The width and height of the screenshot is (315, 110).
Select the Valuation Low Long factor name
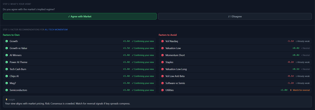(176, 69)
